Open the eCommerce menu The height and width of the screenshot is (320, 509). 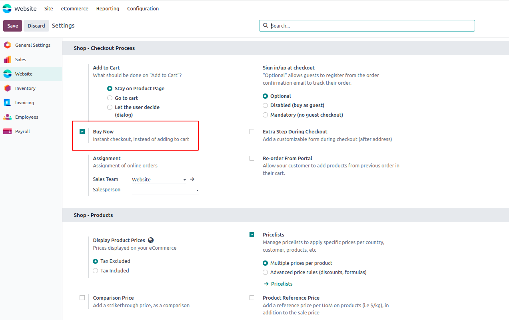[74, 8]
